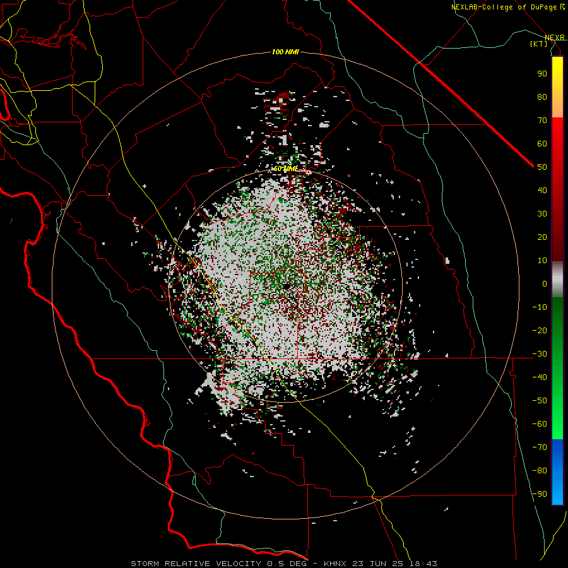This screenshot has width=568, height=568.
Task: Click the KHNX station identifier in caption
Action: [334, 564]
